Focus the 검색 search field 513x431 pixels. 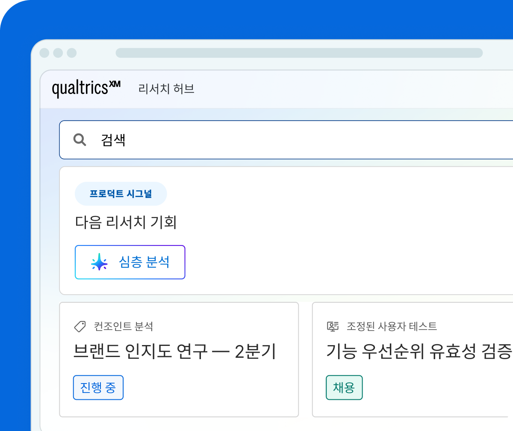(x=286, y=140)
